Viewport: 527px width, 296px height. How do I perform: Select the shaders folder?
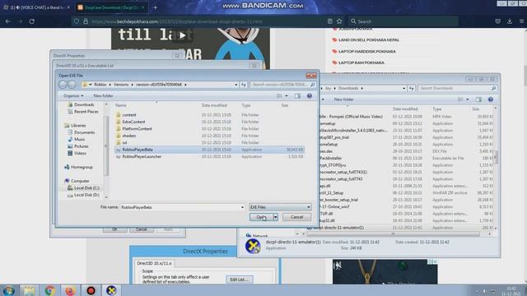128,136
